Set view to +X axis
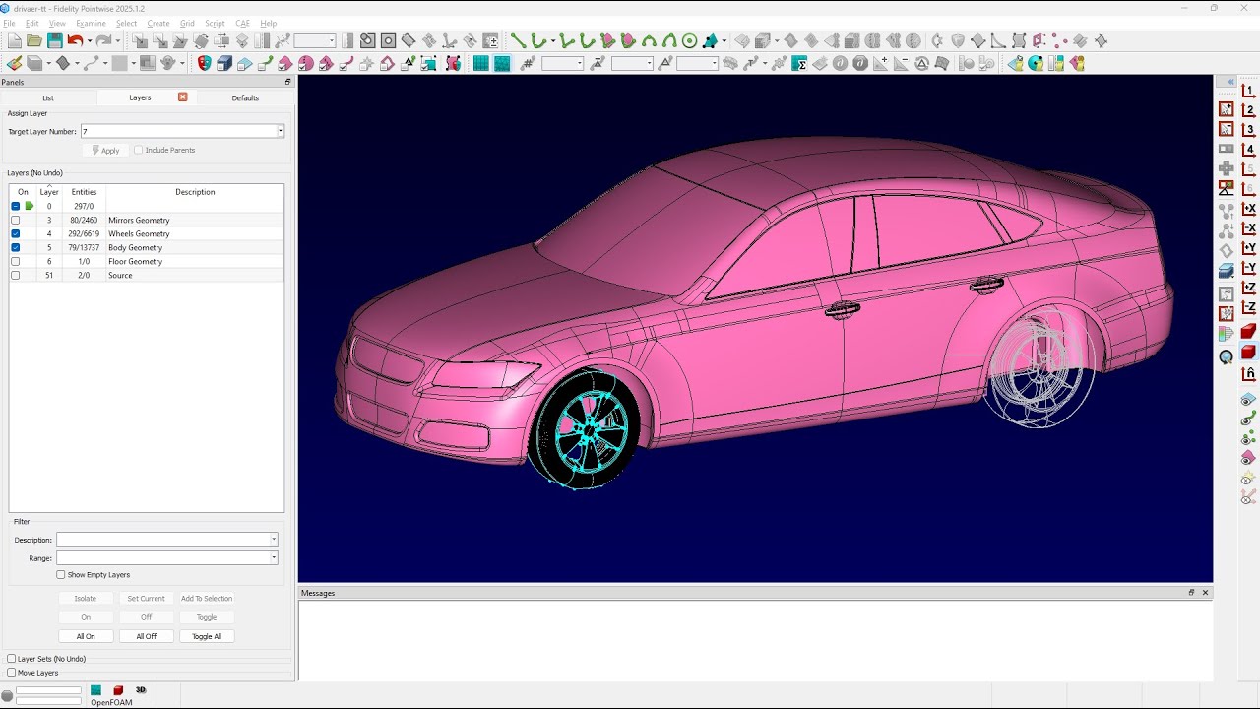This screenshot has height=709, width=1260. 1248,209
